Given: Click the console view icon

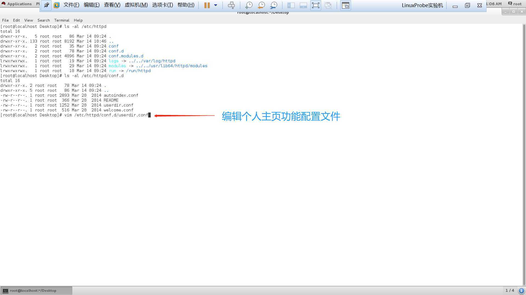Looking at the screenshot, I should tap(345, 5).
